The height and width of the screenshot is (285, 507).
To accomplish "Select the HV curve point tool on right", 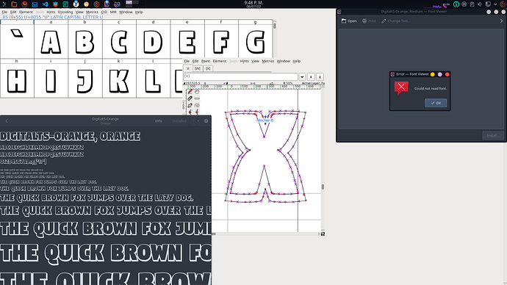I will 197,112.
